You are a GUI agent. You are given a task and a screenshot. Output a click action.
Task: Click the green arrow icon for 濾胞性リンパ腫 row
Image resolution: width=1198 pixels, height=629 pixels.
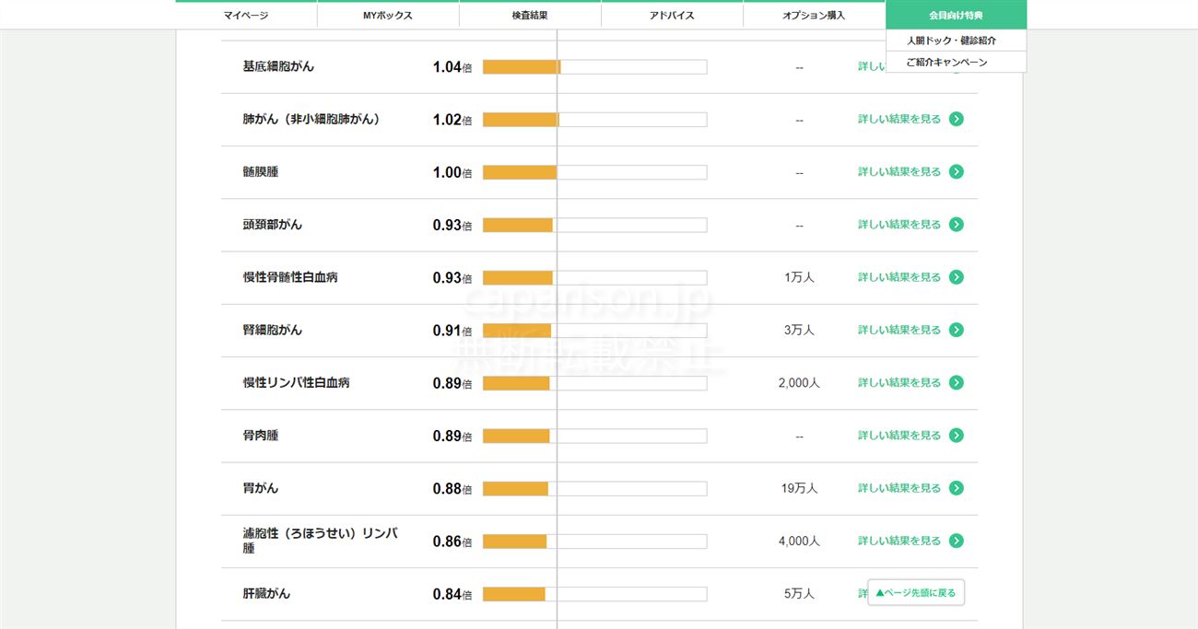[x=957, y=541]
